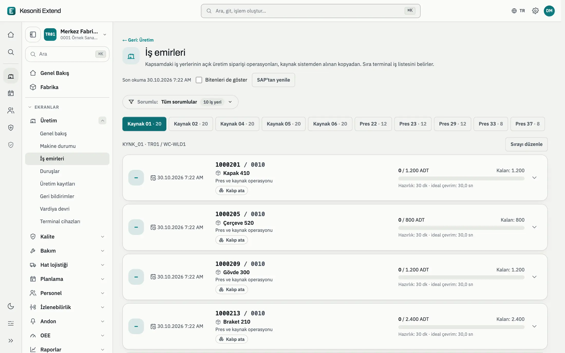Open Makine durumu screen
This screenshot has width=565, height=353.
(67, 146)
